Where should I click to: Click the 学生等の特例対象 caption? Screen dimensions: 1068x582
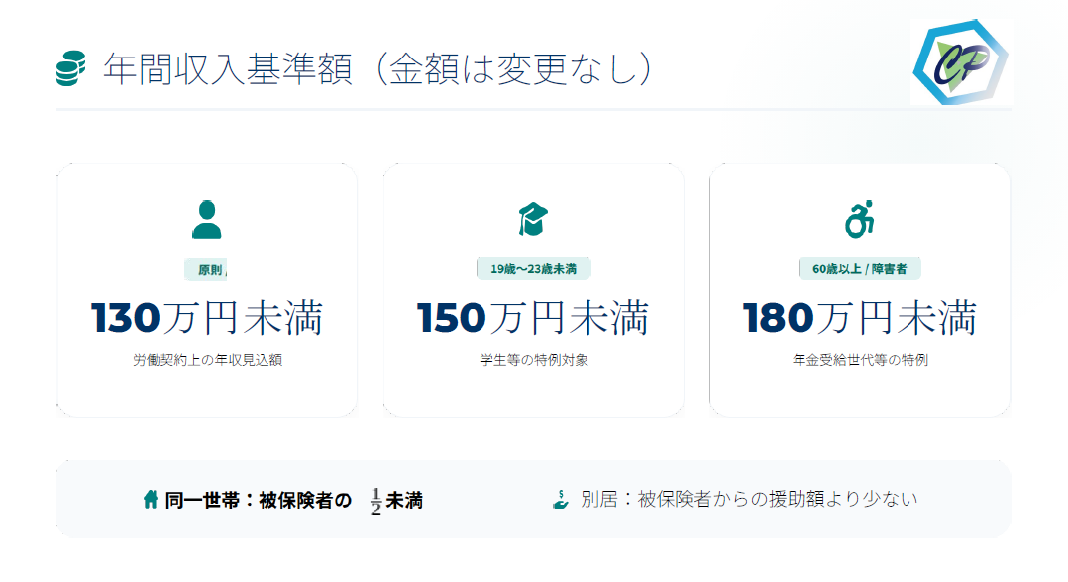[533, 361]
